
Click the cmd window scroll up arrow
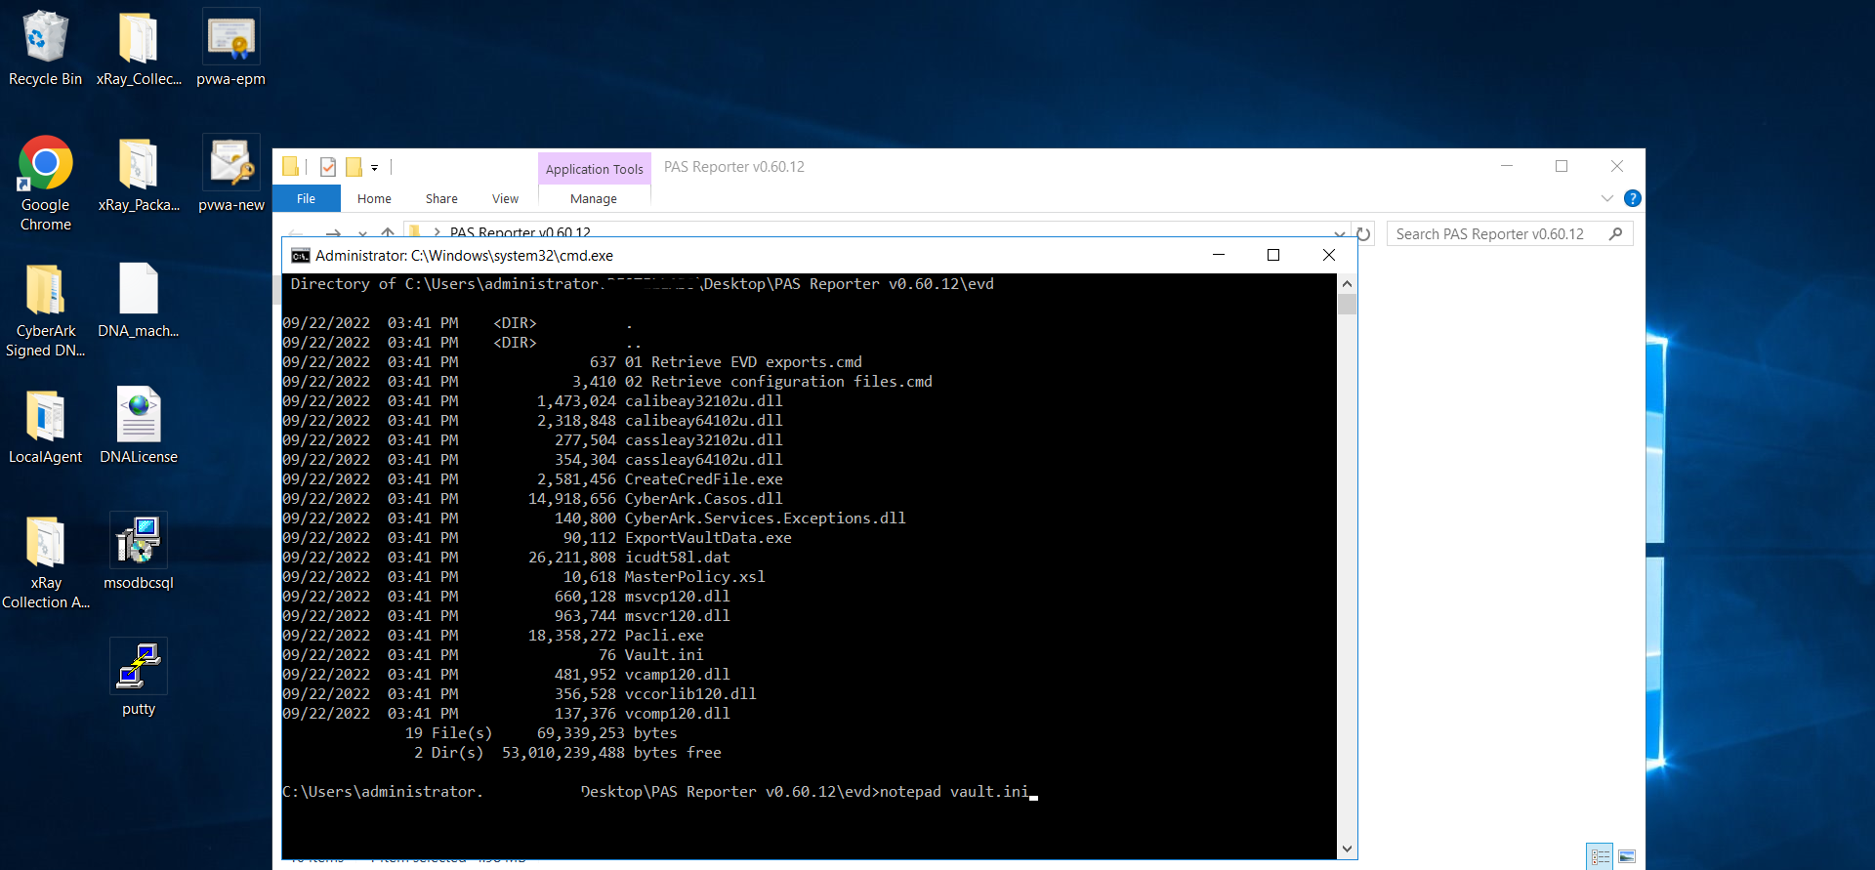point(1347,284)
